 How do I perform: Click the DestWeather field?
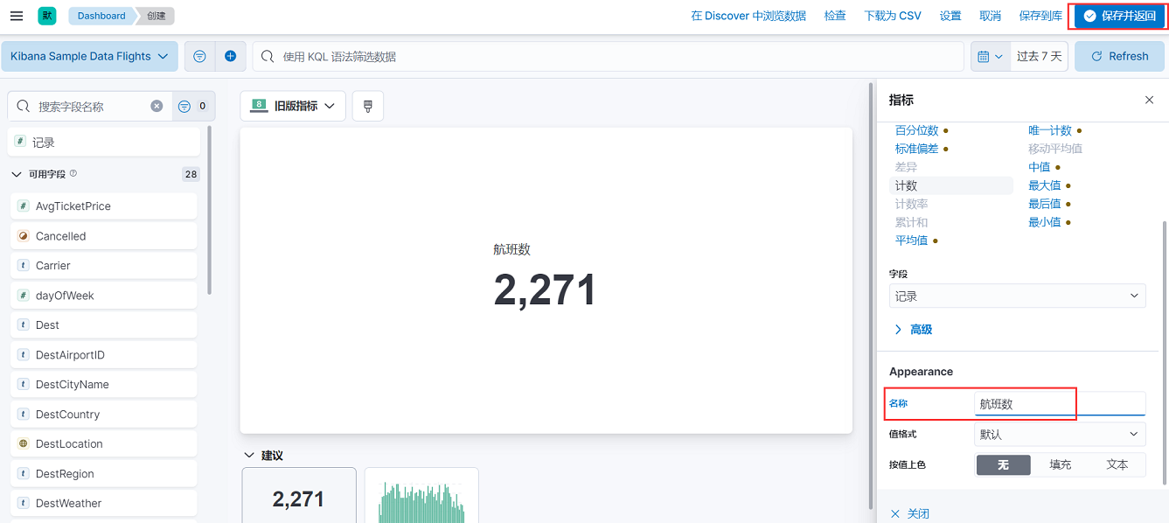pyautogui.click(x=104, y=504)
